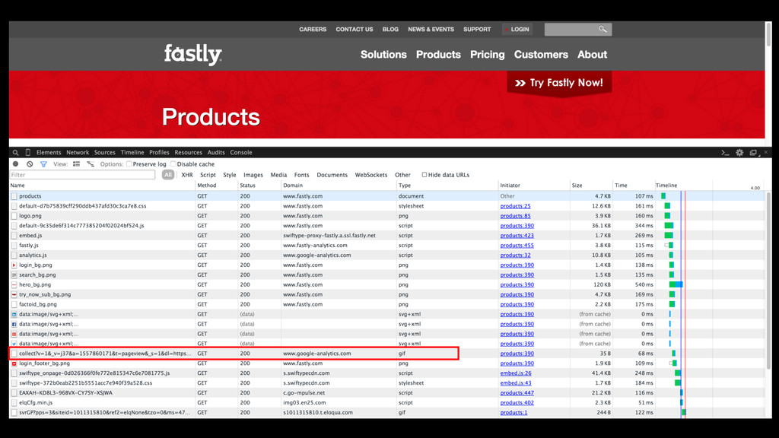Click the products request timeline bar
This screenshot has height=438, width=779.
[x=663, y=196]
